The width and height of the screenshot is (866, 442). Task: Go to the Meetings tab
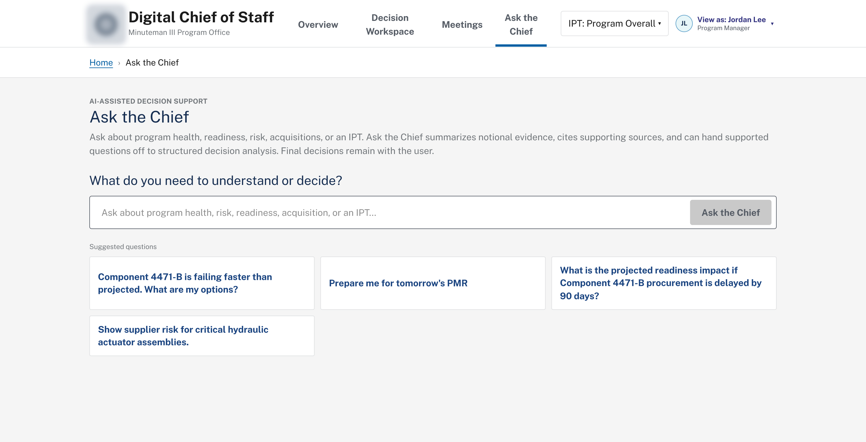point(462,25)
